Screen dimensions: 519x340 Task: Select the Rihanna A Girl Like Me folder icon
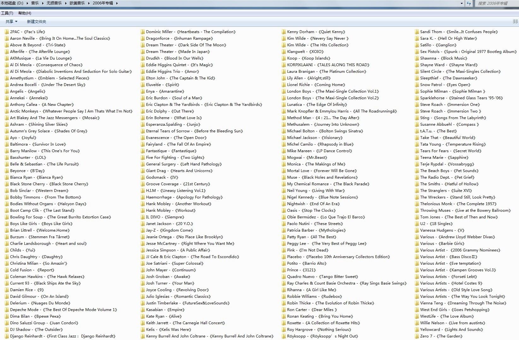[284, 290]
